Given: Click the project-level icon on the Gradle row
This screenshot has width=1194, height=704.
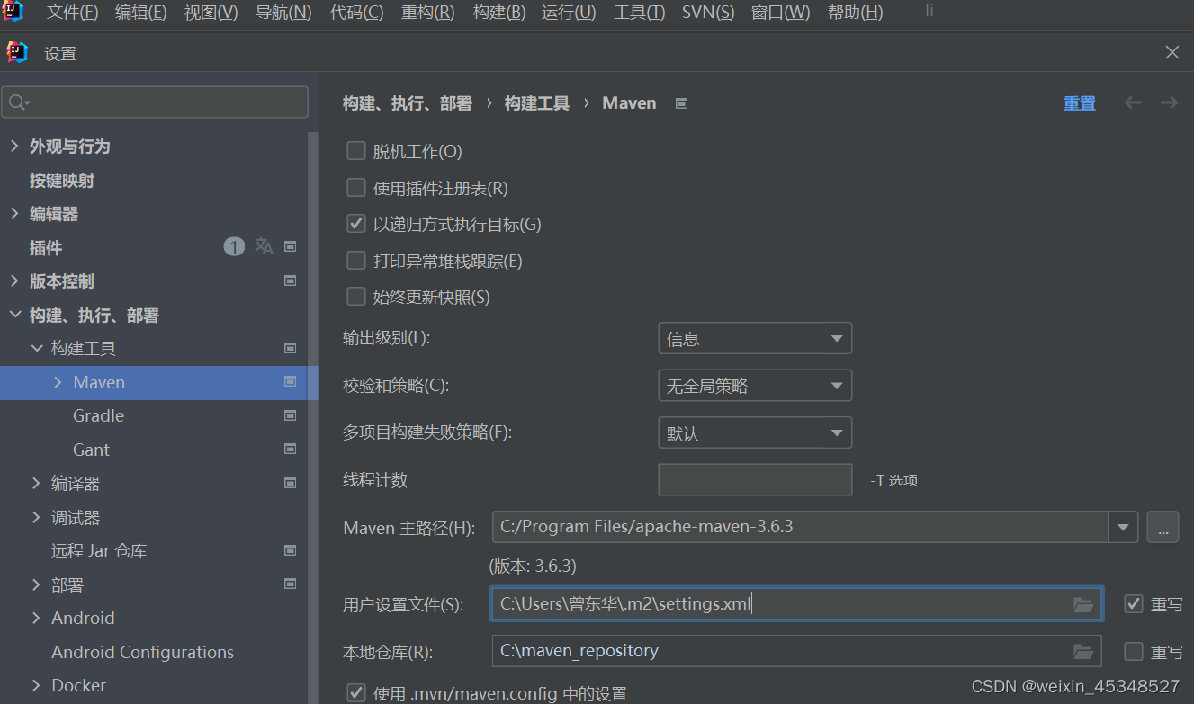Looking at the screenshot, I should [290, 415].
